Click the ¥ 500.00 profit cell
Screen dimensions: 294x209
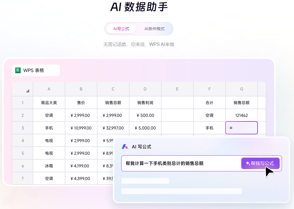pos(145,115)
